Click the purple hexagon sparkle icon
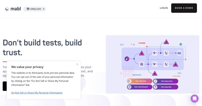The image size is (202, 106). (x=127, y=59)
